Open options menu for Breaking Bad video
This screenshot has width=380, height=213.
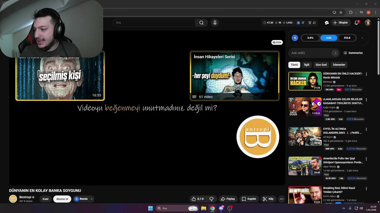[x=366, y=188]
